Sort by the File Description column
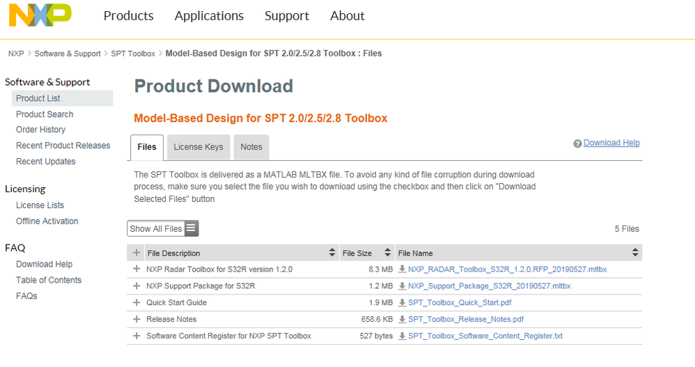 pos(331,253)
